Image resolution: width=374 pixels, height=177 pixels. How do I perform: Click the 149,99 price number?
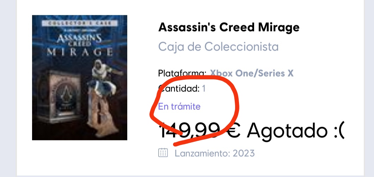pyautogui.click(x=189, y=132)
